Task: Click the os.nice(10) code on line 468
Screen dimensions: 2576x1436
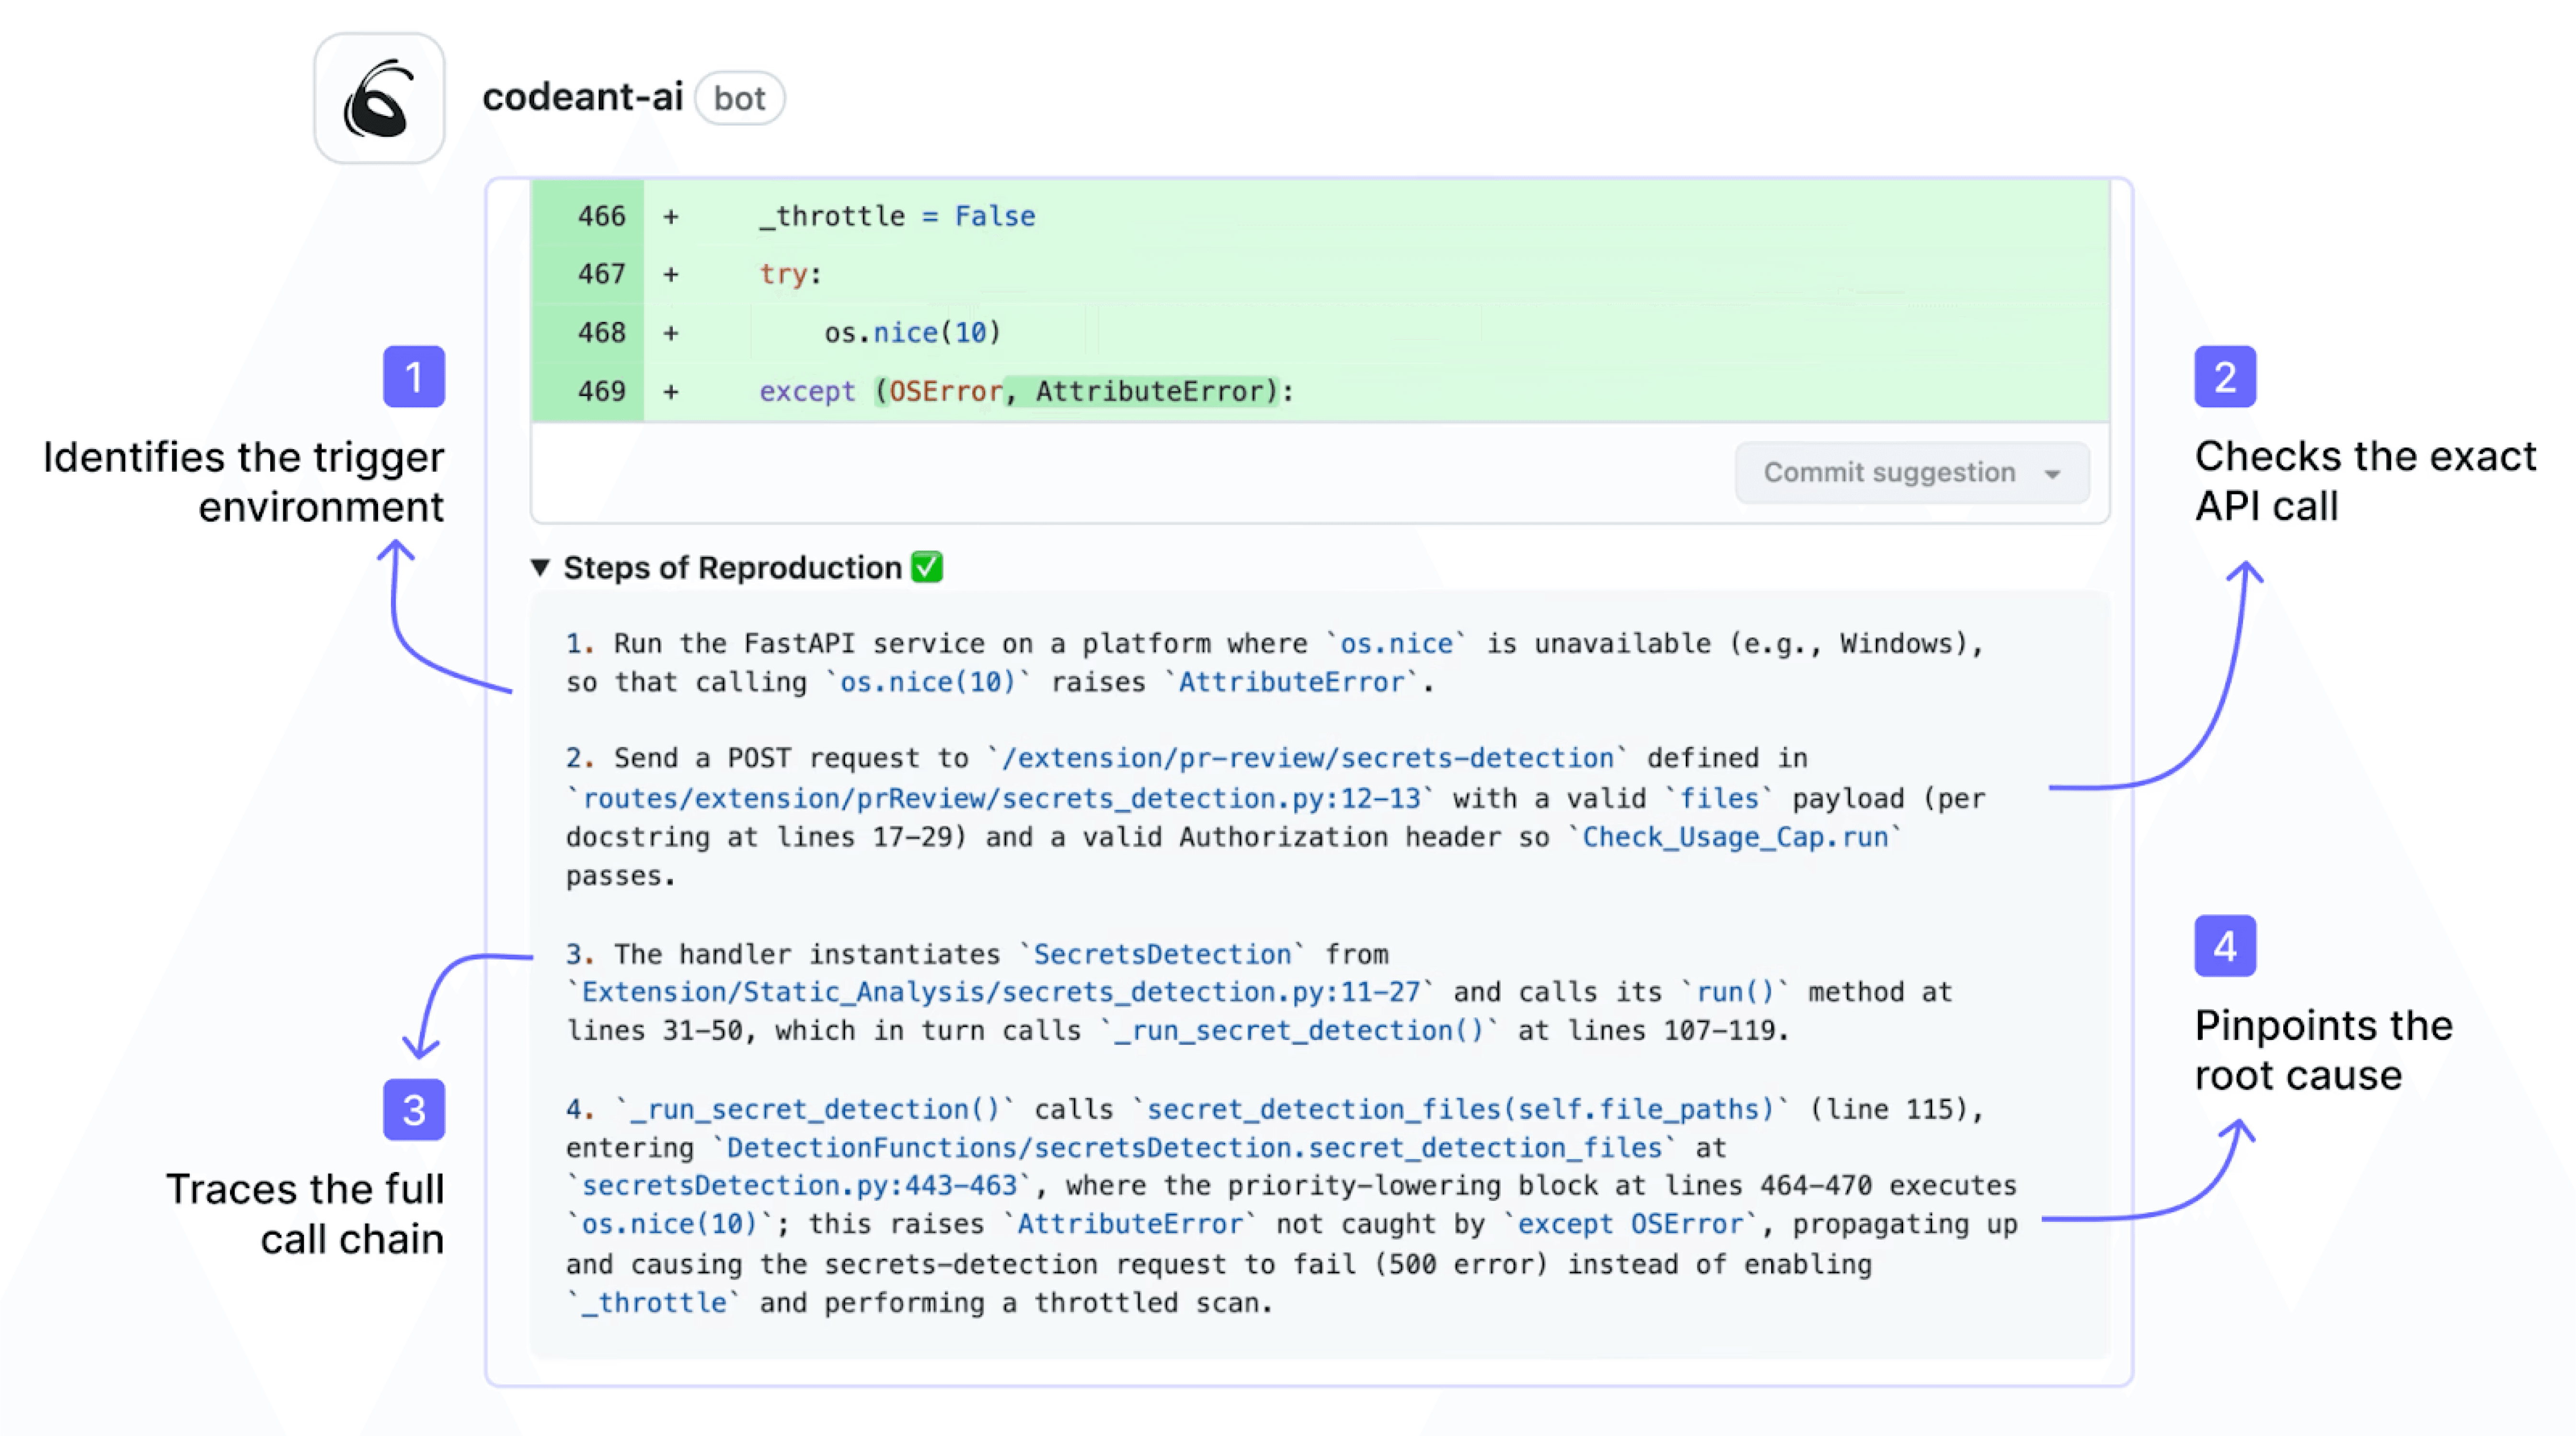Action: coord(912,332)
